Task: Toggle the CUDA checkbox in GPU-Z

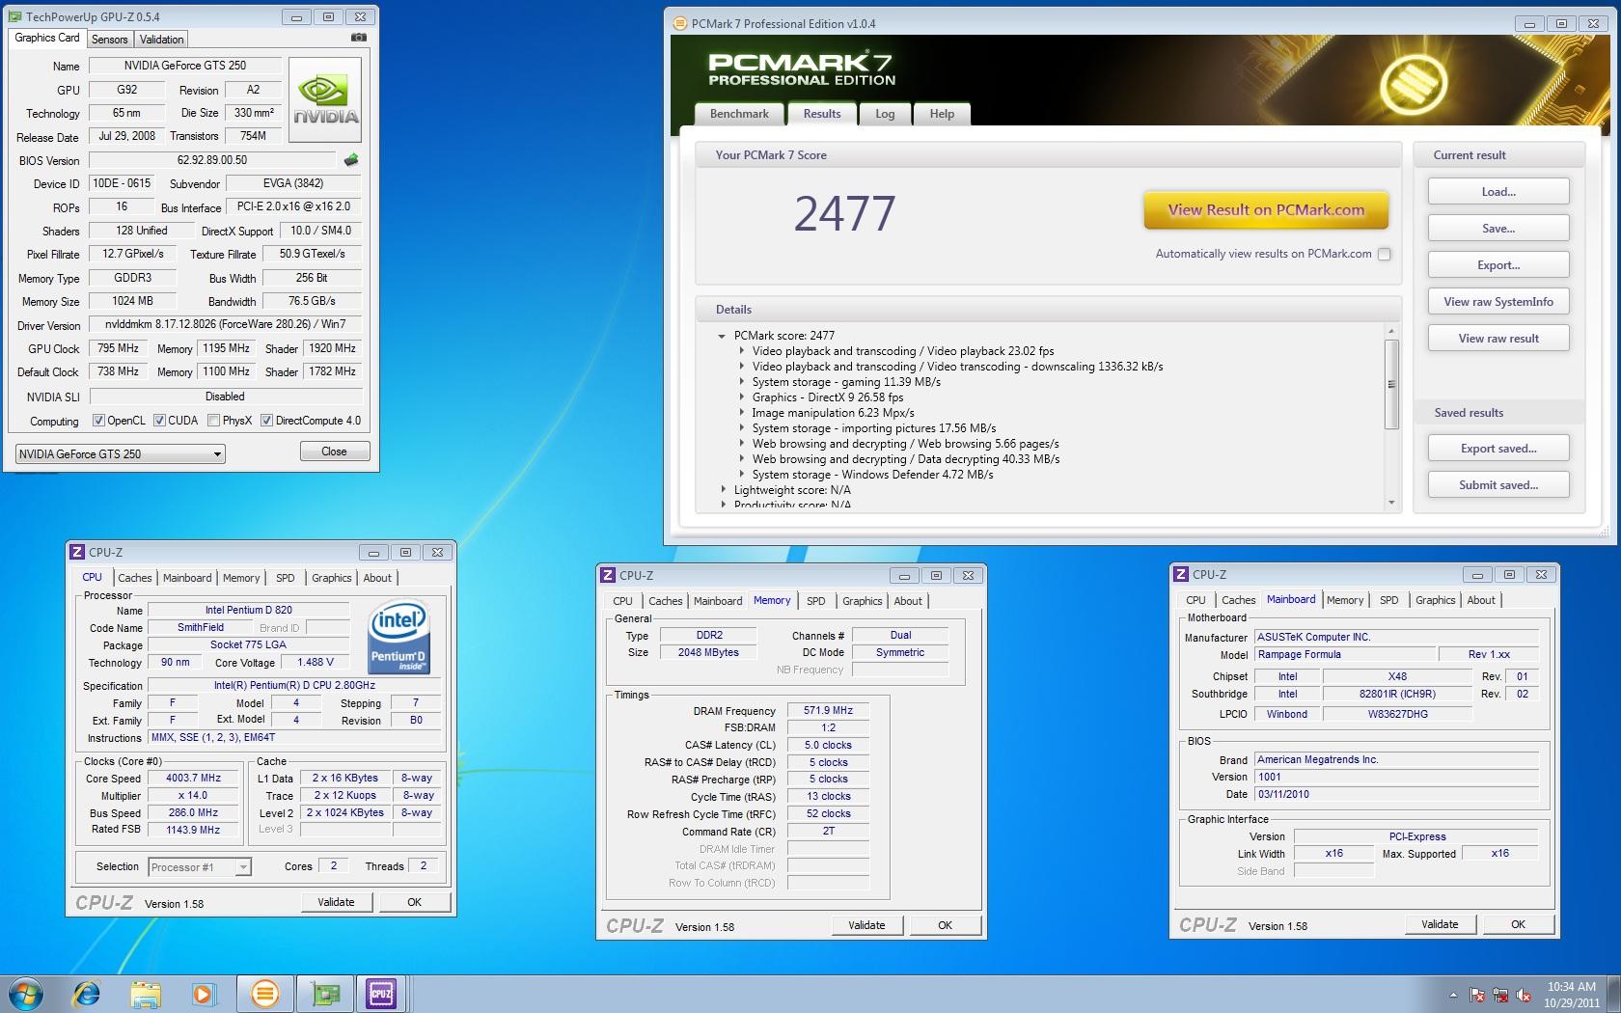Action: (159, 421)
